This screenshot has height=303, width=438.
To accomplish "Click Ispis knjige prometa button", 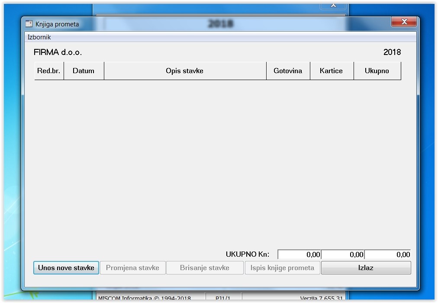I will pos(282,268).
